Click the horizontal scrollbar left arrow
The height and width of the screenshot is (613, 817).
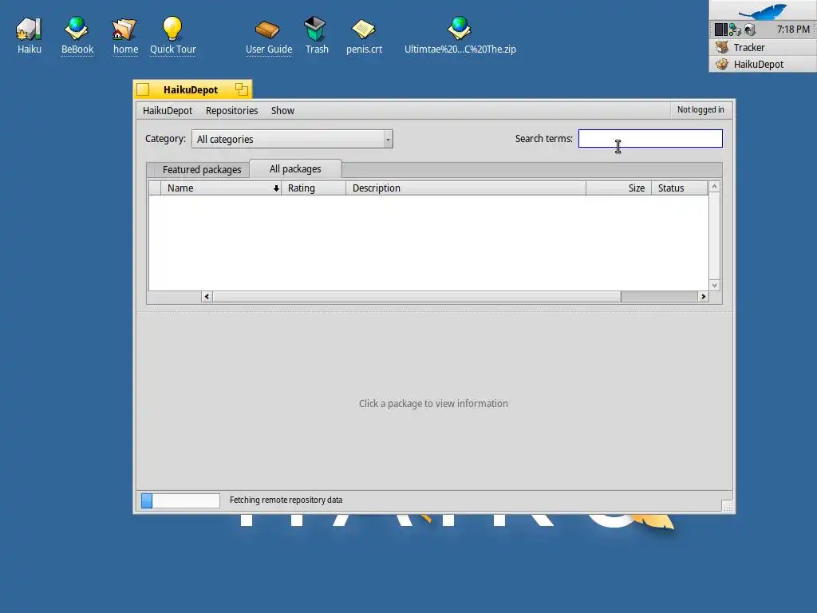click(207, 297)
